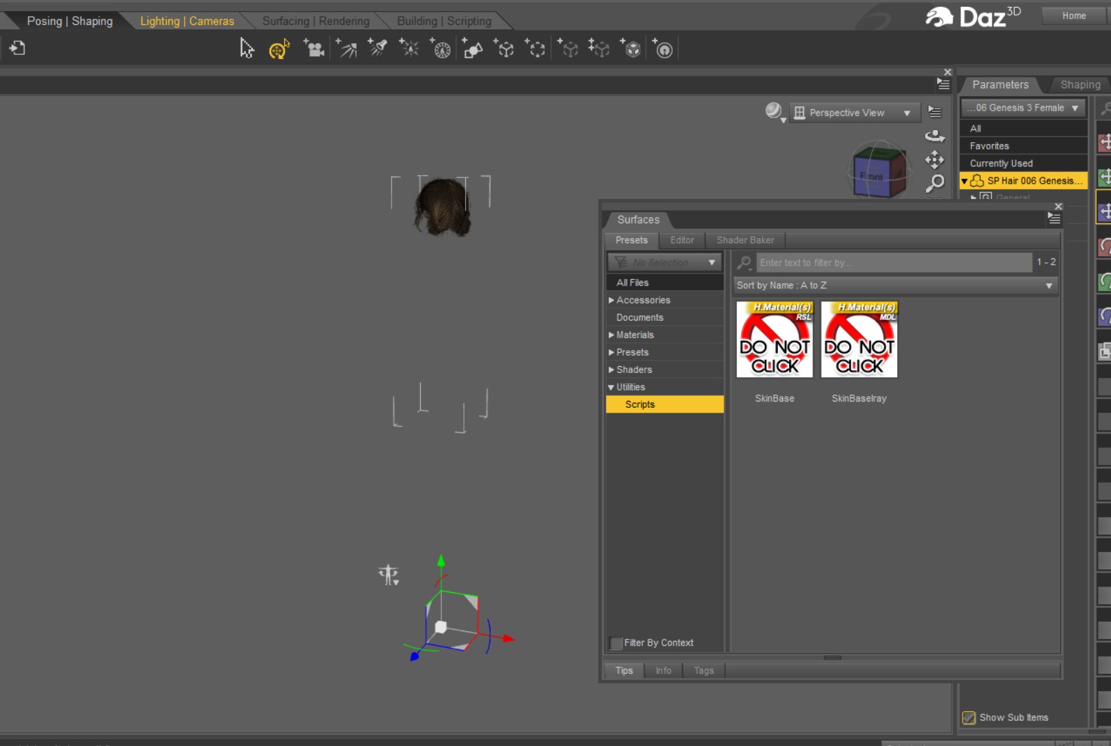Click the filter text input field
This screenshot has height=746, width=1111.
click(894, 262)
